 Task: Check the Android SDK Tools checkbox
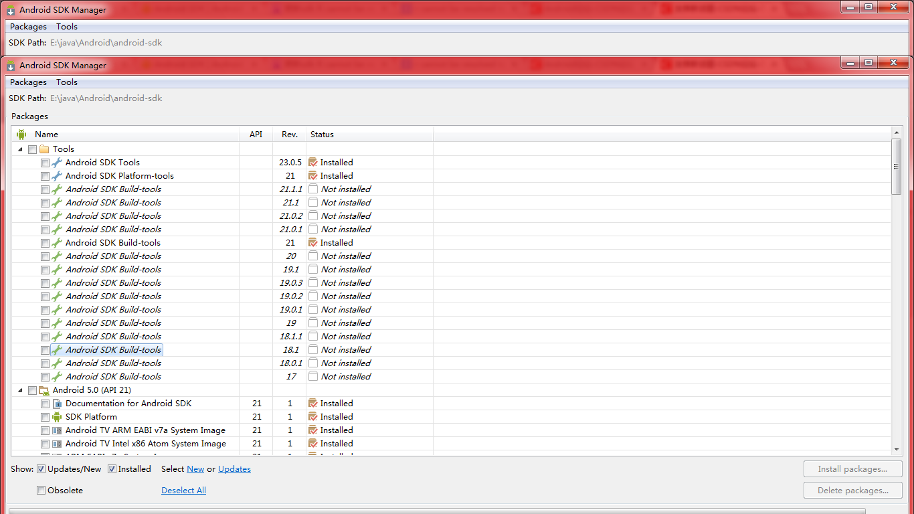(x=45, y=163)
